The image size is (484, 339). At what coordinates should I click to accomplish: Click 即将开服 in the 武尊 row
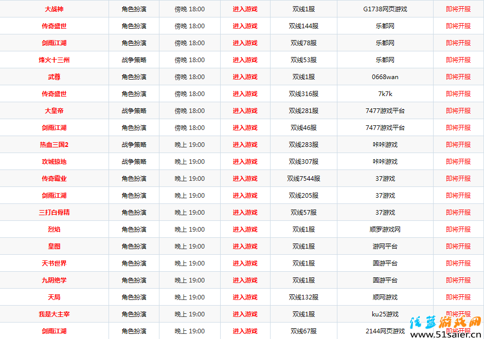(458, 77)
